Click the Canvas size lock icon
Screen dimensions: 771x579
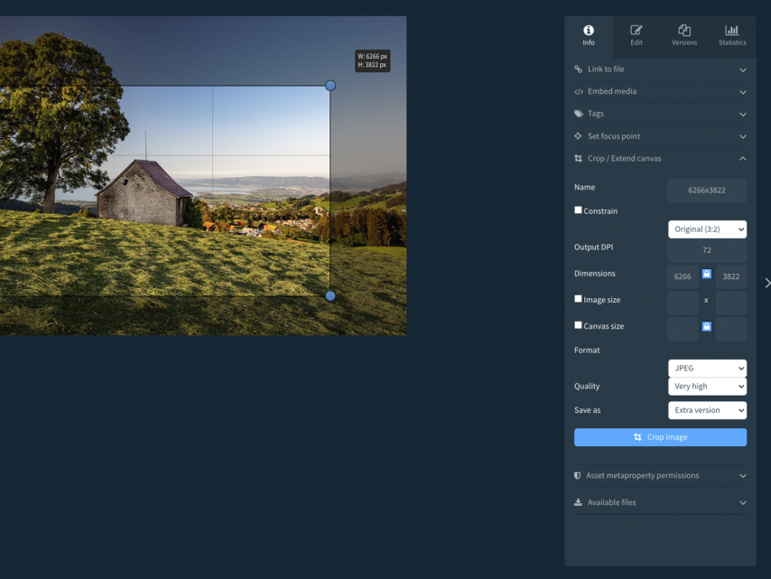coord(706,326)
